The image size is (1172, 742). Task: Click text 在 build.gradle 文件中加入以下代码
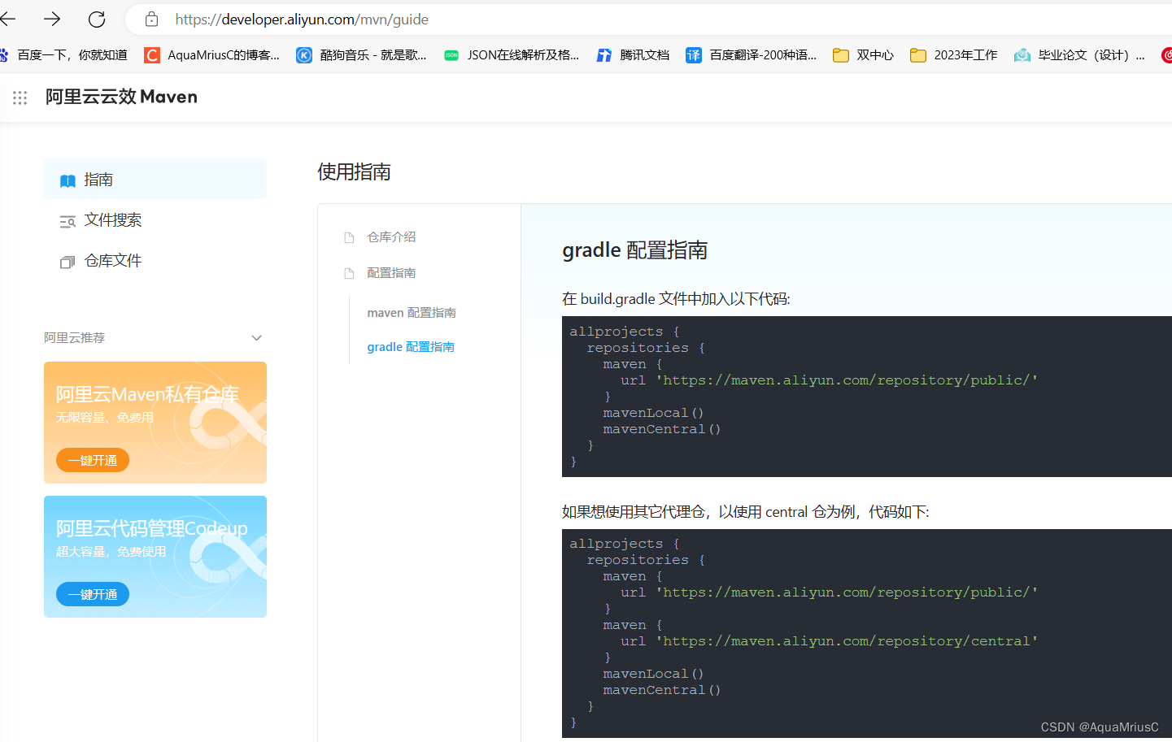676,299
